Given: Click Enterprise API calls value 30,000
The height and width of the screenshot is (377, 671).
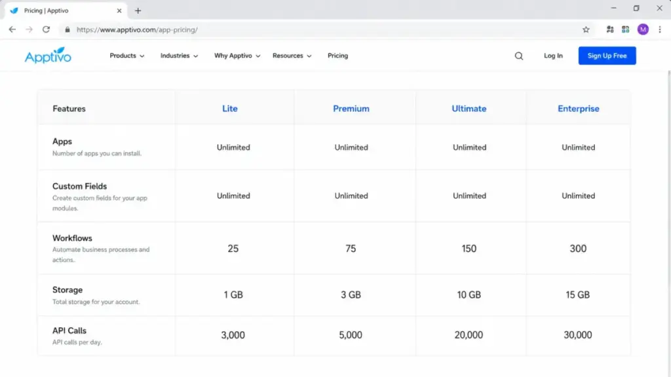Looking at the screenshot, I should point(578,335).
